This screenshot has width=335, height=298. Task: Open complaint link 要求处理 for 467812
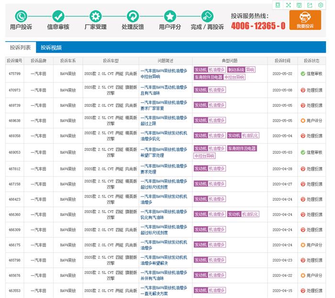[x=164, y=169]
